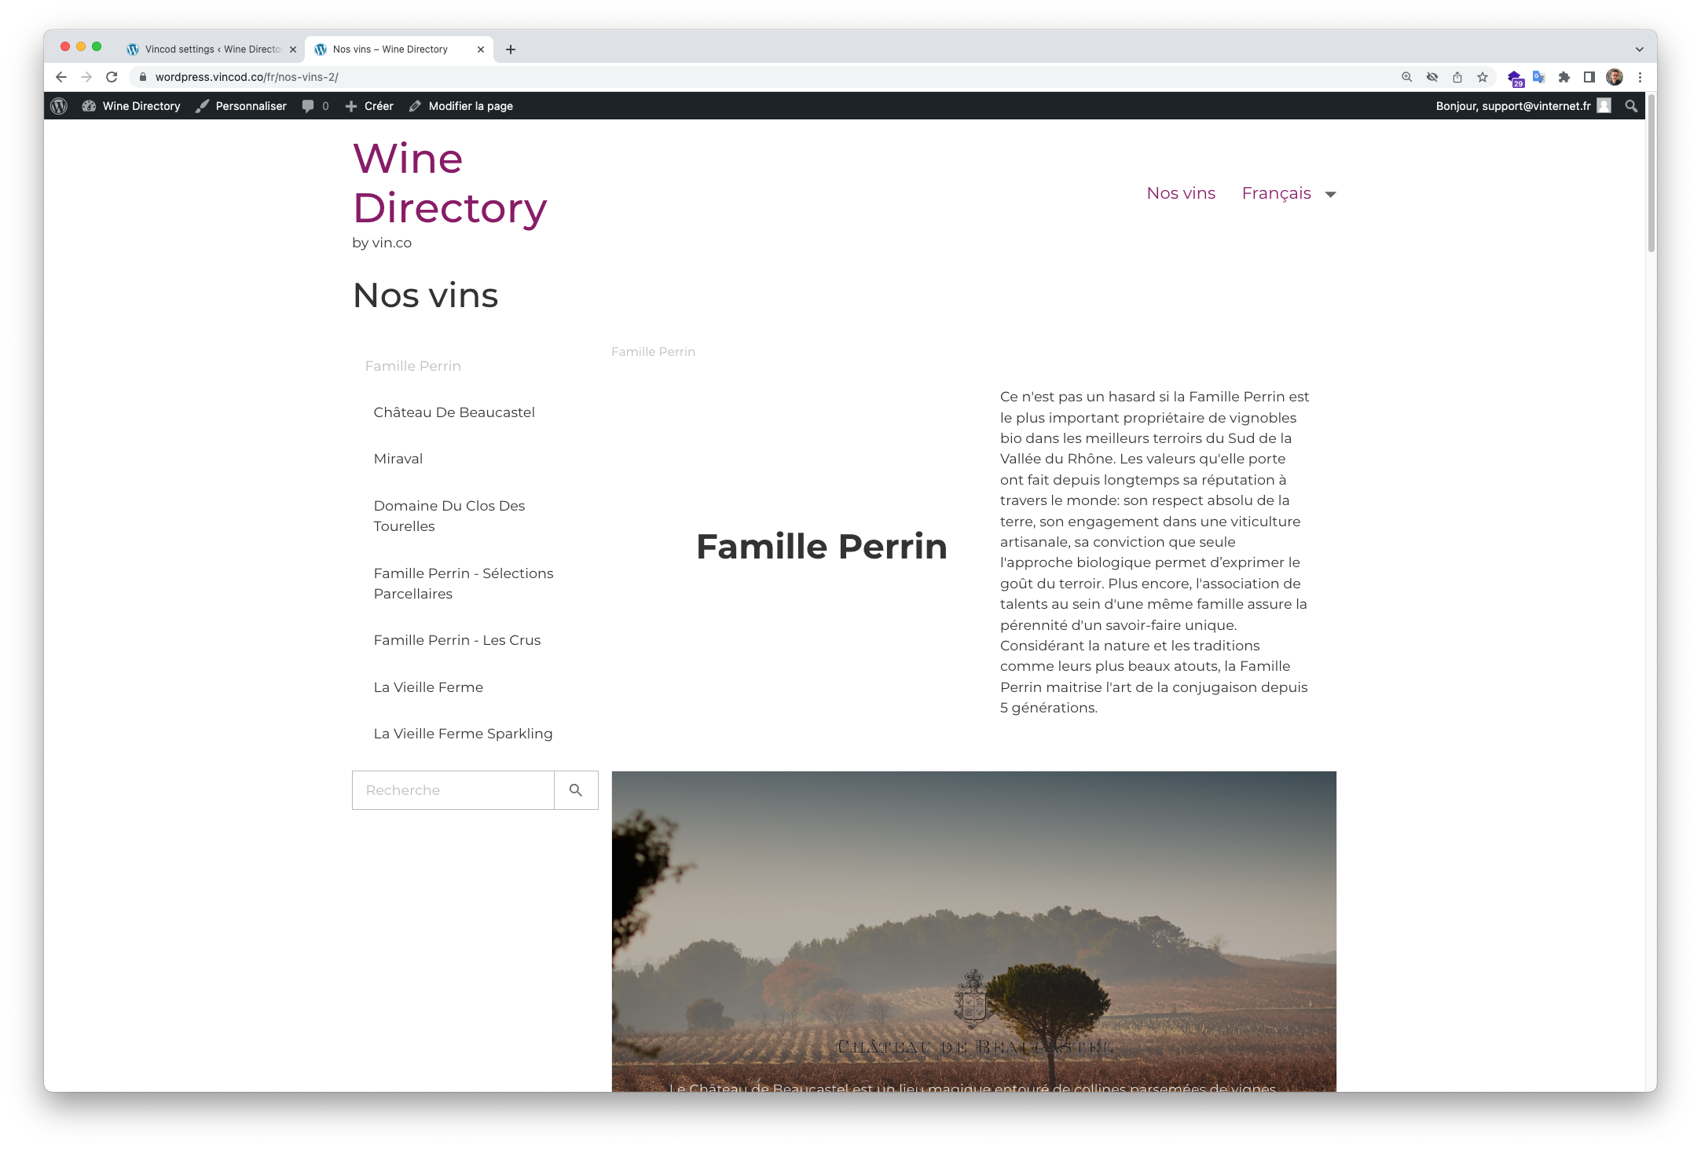
Task: Open the purple extension with badge 29
Action: tap(1514, 78)
